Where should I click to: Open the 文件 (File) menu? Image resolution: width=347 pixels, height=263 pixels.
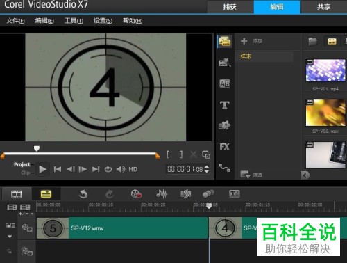(x=15, y=21)
